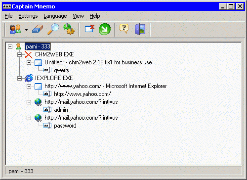Image resolution: width=247 pixels, height=180 pixels.
Task: Click the globe icon of the node above admin
Action: 38,102
